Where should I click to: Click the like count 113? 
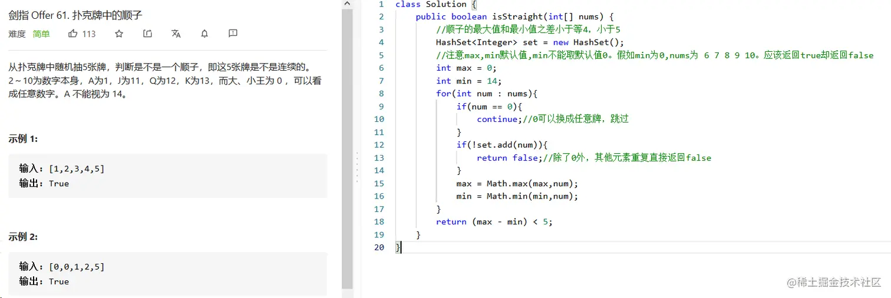pyautogui.click(x=89, y=34)
